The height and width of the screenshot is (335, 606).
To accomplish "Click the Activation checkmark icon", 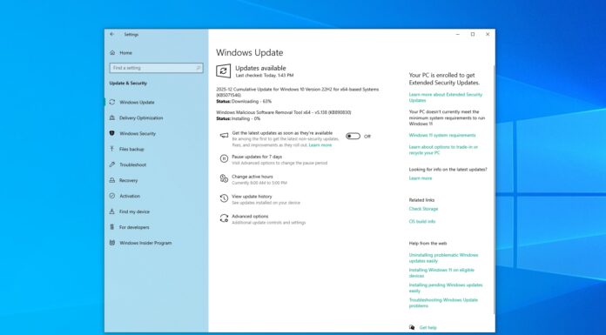I will click(112, 196).
